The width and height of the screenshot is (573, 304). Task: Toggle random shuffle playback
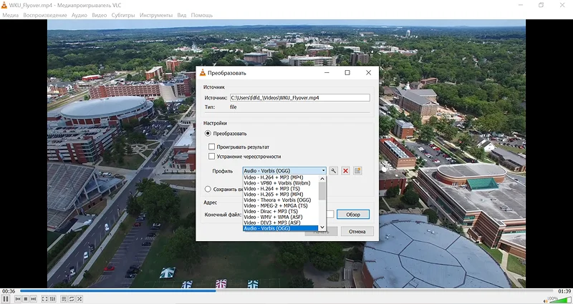point(80,299)
